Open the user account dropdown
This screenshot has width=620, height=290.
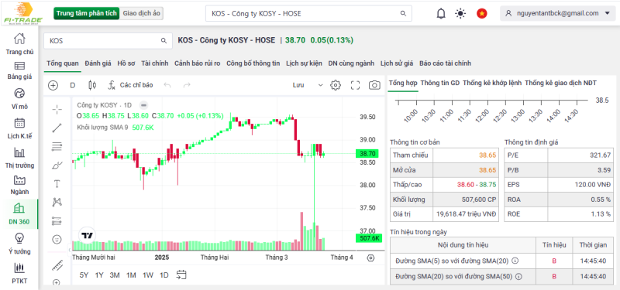coord(557,13)
